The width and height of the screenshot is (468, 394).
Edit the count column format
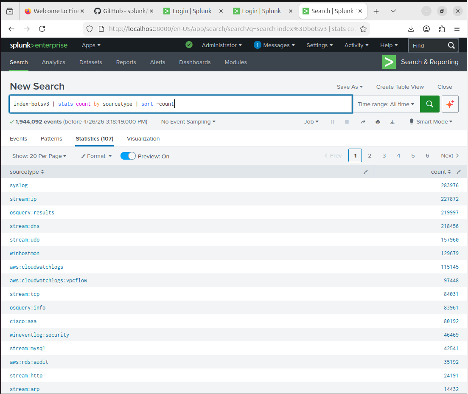tap(459, 172)
